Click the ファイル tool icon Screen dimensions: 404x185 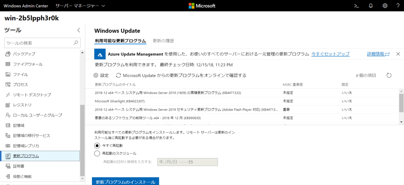coord(8,74)
